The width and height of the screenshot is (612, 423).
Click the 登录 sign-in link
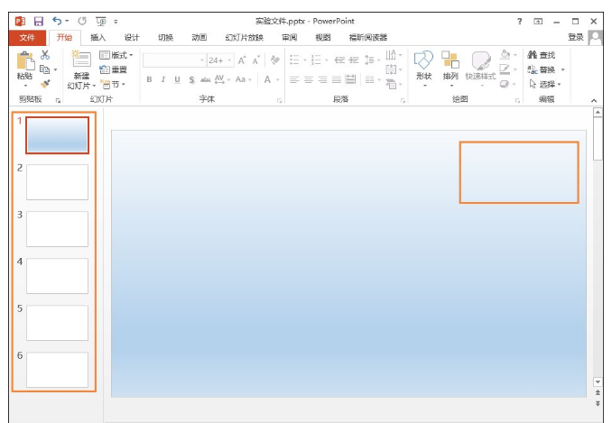(x=575, y=37)
